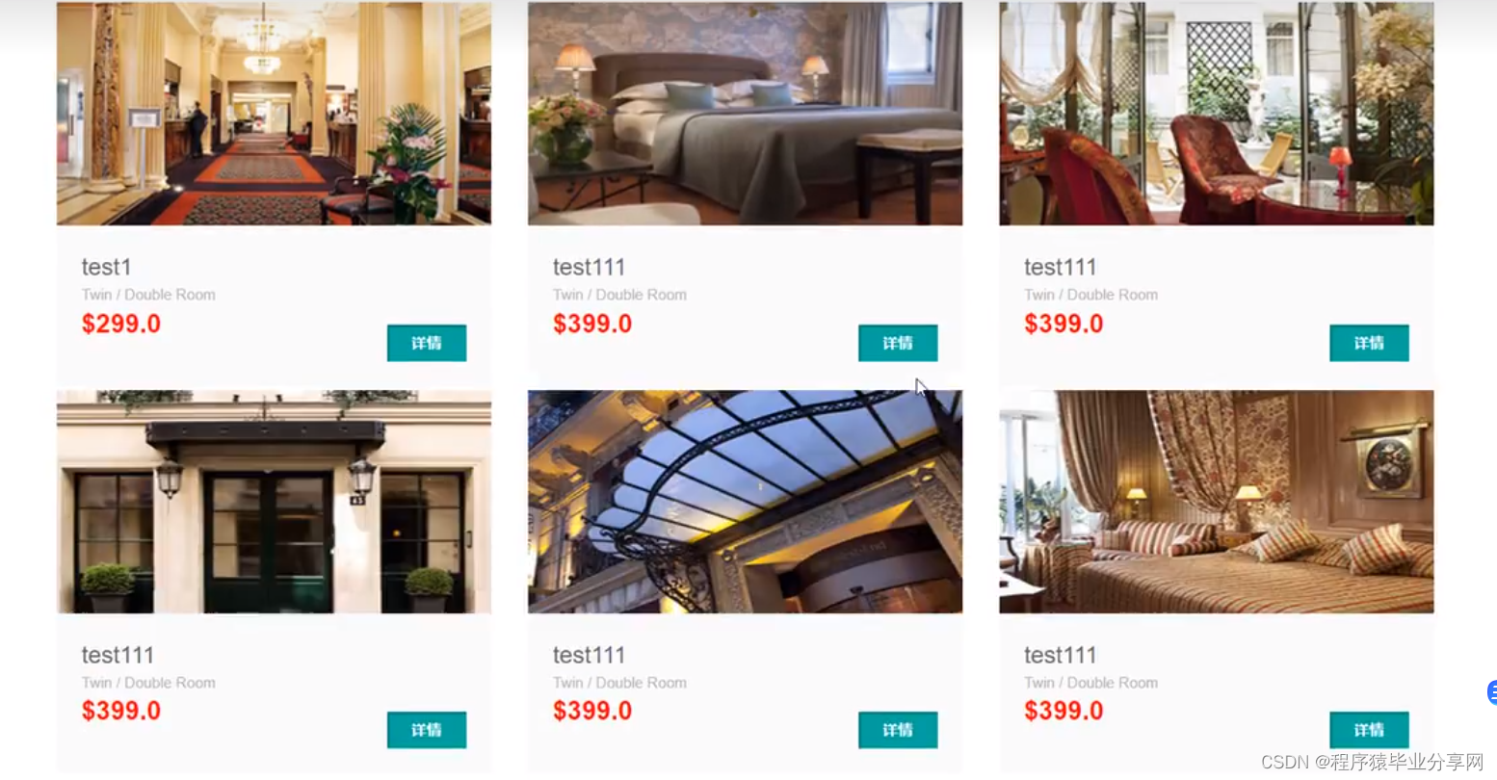Select the test111 title under the hotel entrance photo
This screenshot has width=1497, height=780.
118,655
